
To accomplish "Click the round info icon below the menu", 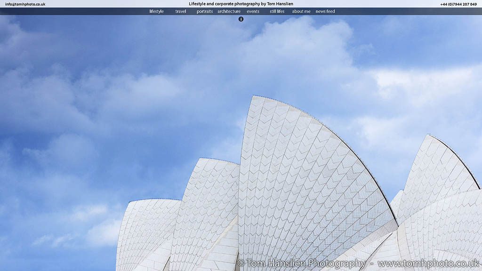I will (x=241, y=19).
